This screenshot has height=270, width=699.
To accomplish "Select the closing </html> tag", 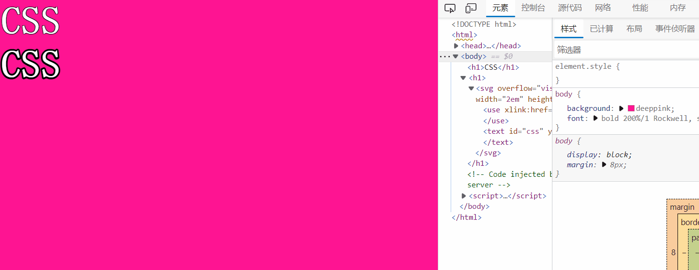I will [466, 217].
